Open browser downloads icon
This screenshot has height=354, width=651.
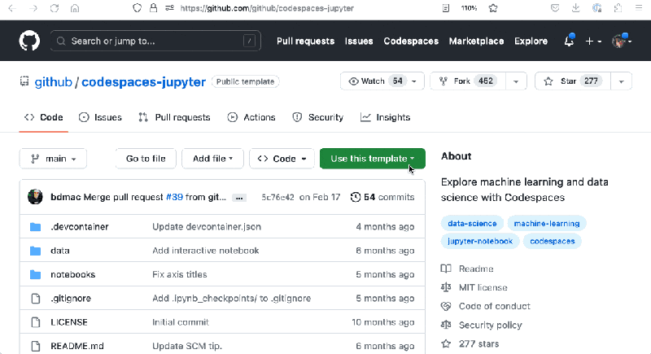[576, 8]
